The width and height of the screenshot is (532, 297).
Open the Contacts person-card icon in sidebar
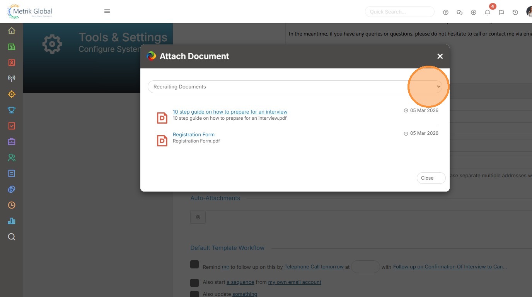point(12,63)
